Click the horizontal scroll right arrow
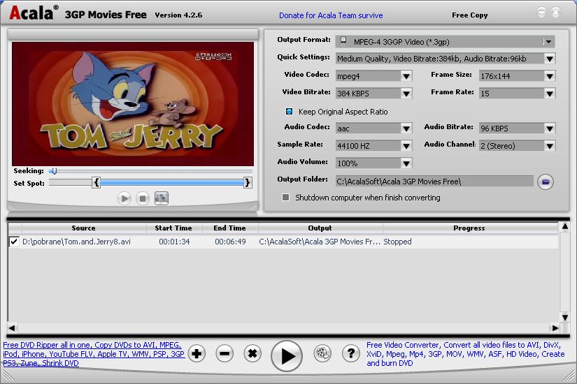 pos(555,327)
